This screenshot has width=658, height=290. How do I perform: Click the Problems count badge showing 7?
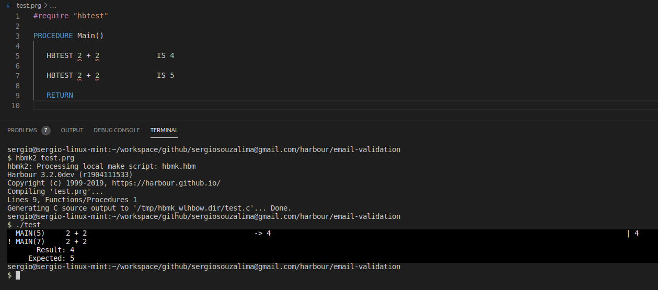(46, 130)
